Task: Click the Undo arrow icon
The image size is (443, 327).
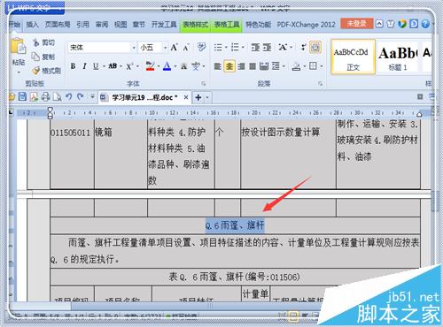Action: tap(69, 96)
